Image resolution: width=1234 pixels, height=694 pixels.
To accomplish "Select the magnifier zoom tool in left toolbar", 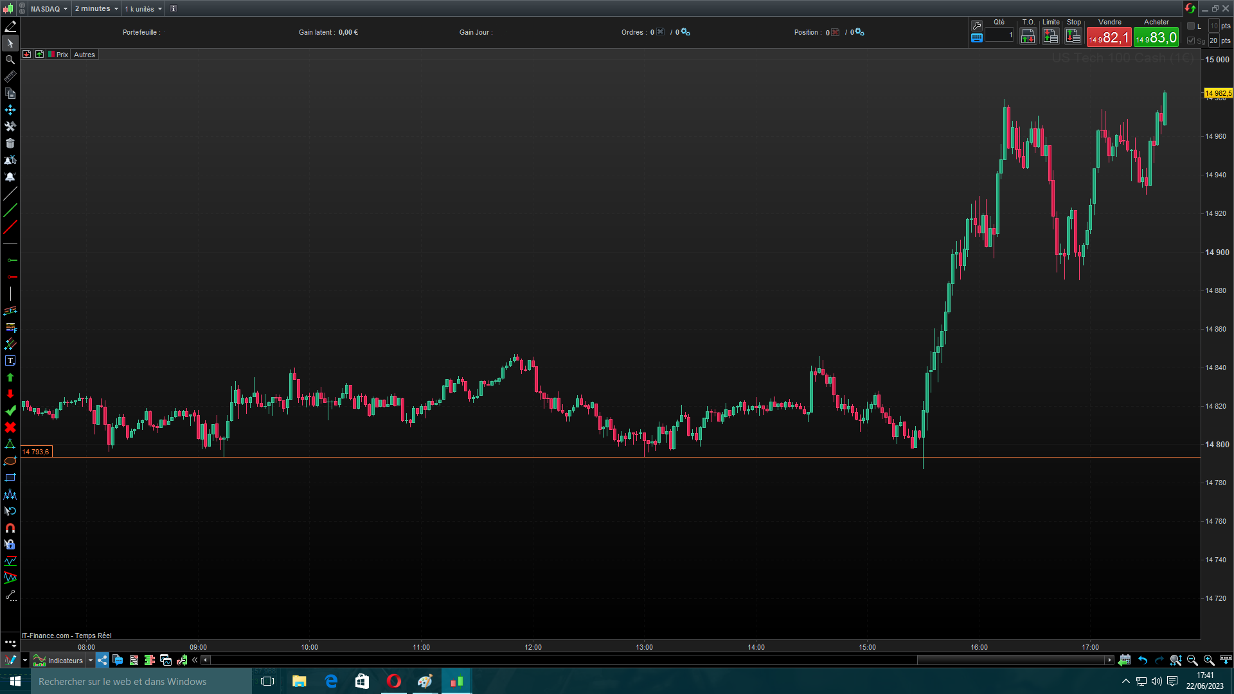I will 10,60.
